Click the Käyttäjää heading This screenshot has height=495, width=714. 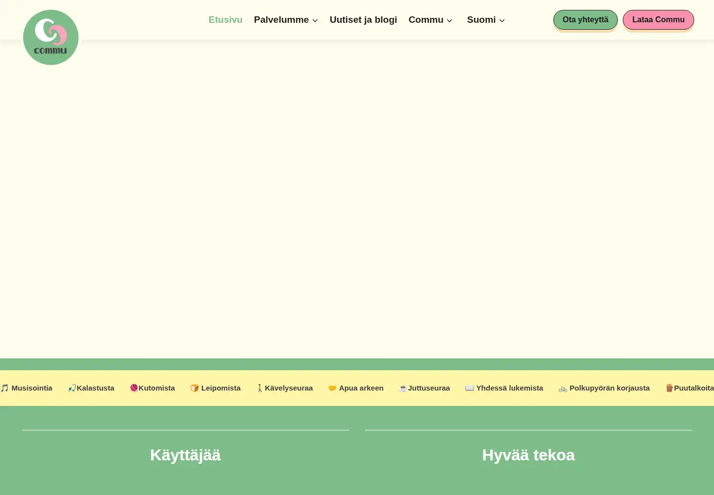(x=185, y=455)
